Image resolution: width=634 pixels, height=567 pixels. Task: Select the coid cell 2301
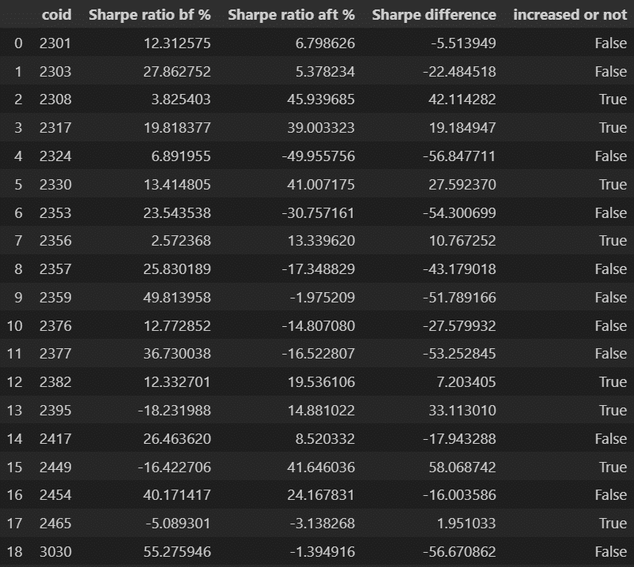click(x=55, y=43)
